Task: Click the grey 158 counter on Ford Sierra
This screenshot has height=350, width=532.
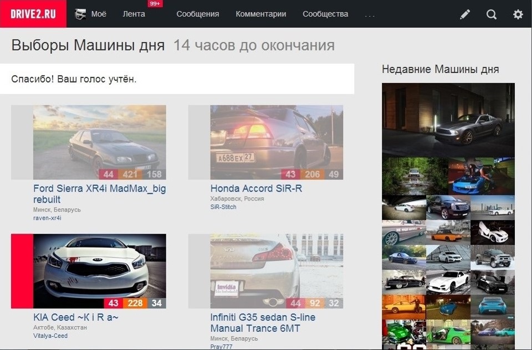Action: [x=154, y=174]
